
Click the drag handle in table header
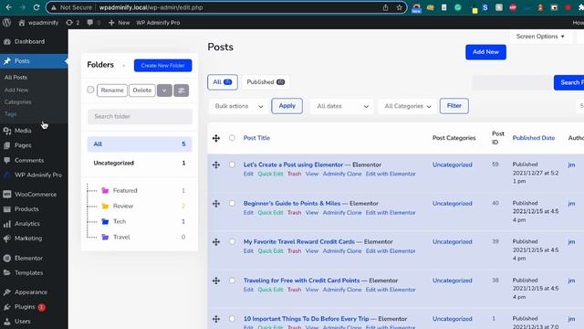[216, 138]
